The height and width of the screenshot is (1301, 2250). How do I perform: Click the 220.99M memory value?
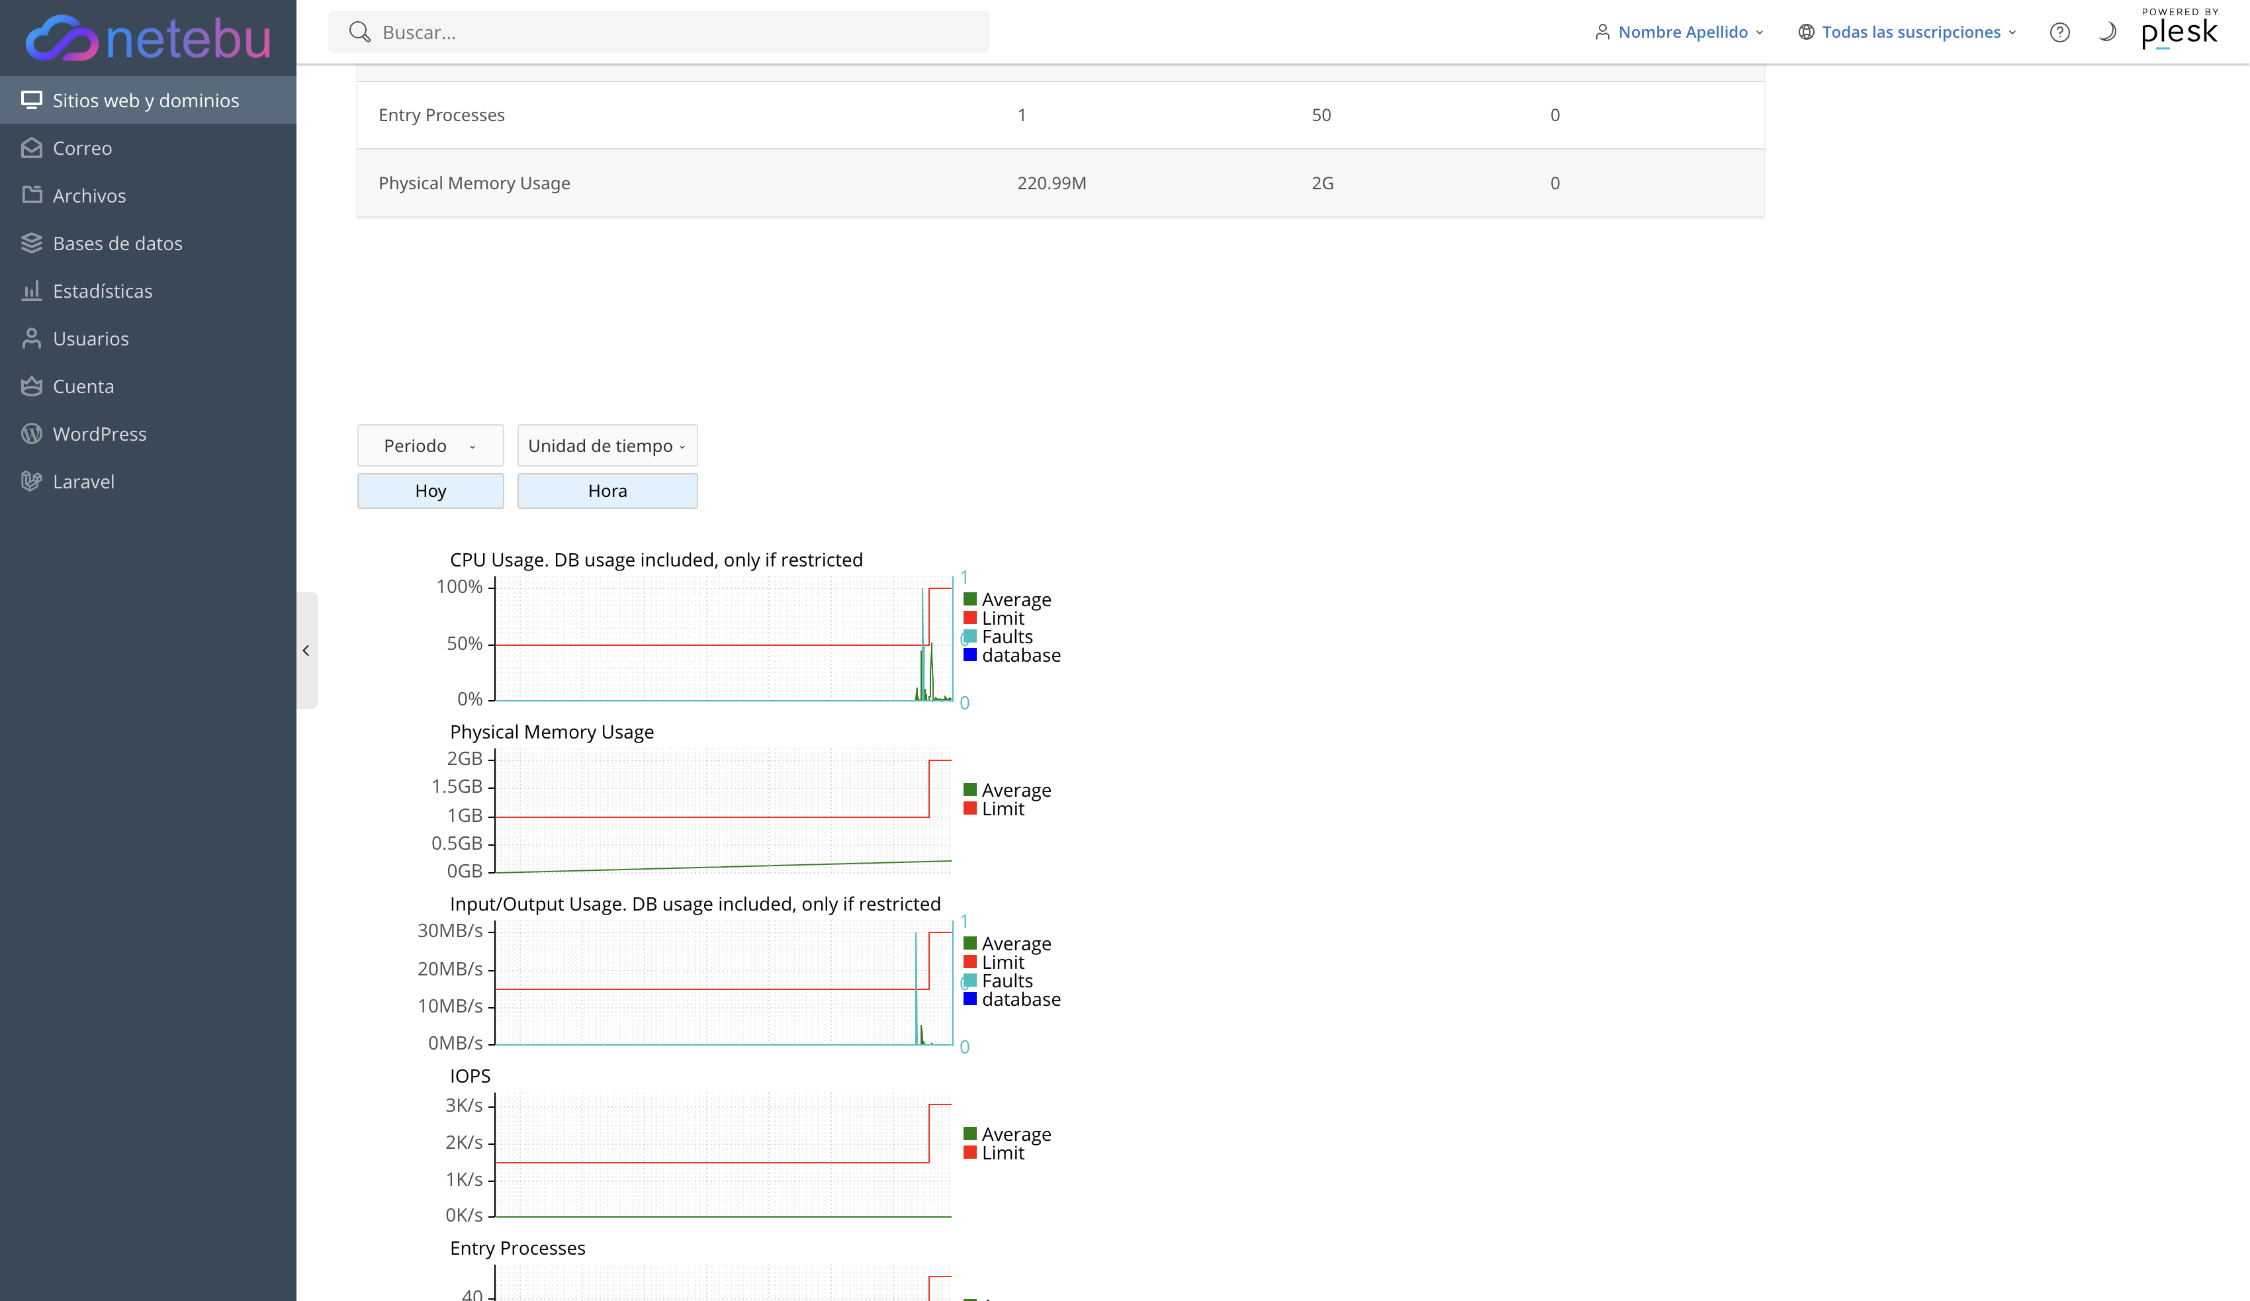pos(1052,183)
